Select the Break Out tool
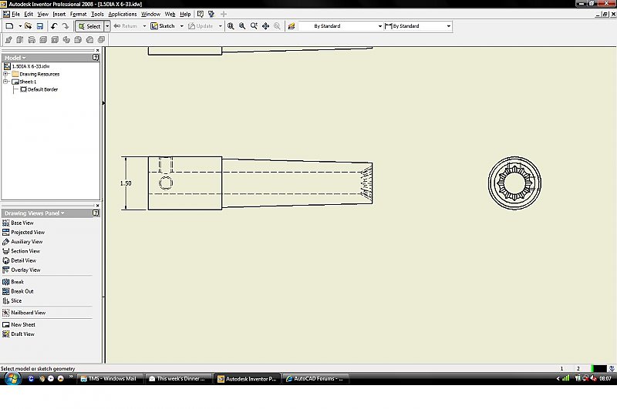 (22, 292)
